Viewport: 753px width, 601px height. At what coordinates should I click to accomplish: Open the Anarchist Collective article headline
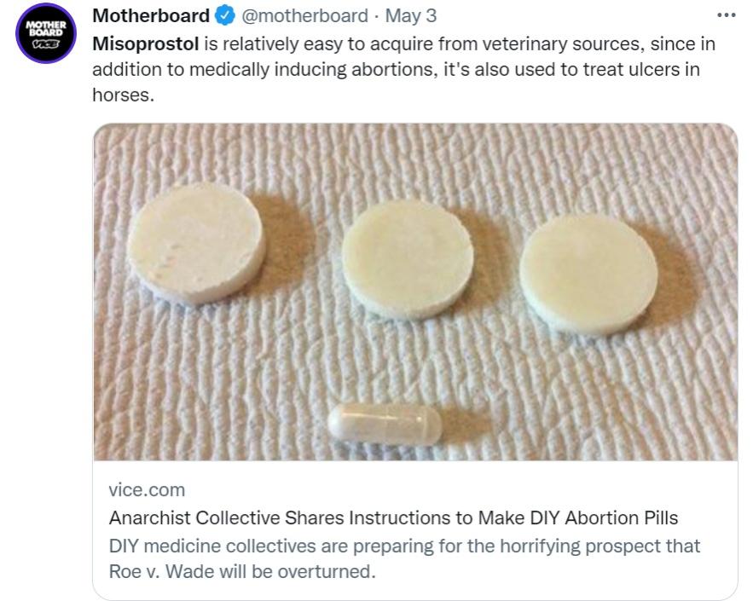point(393,517)
